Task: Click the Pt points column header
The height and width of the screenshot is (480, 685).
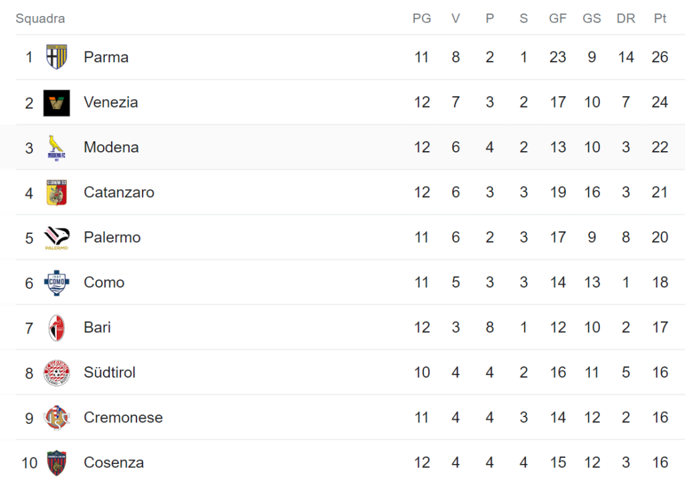Action: tap(660, 18)
